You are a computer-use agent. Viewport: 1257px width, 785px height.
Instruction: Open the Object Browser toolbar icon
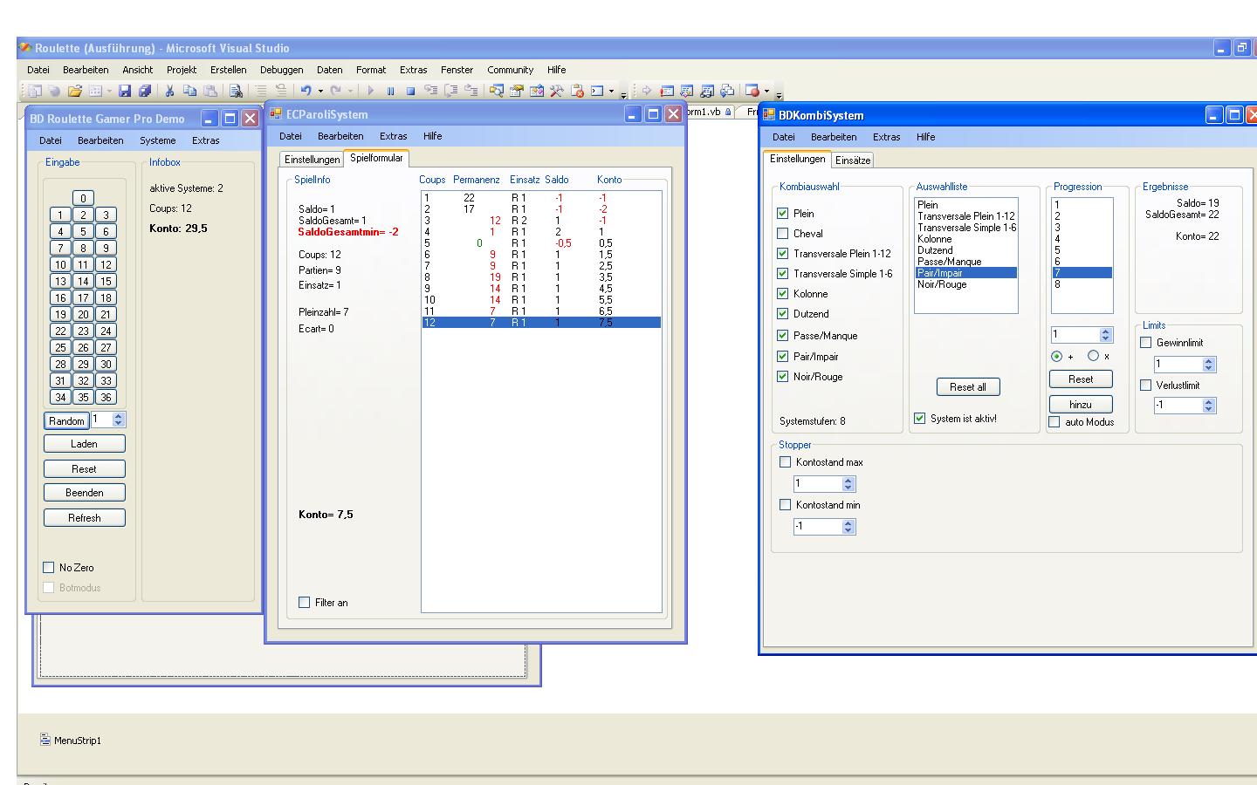click(537, 91)
